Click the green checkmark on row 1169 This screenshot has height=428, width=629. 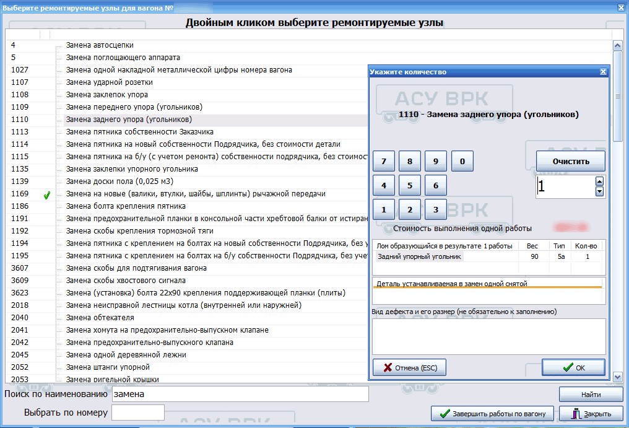point(47,196)
